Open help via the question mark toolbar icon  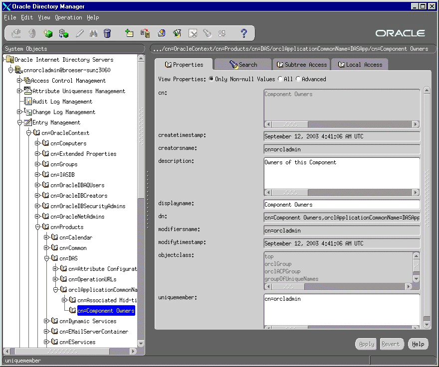pos(243,33)
